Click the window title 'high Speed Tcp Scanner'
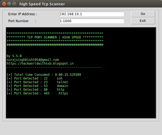 [42, 4]
